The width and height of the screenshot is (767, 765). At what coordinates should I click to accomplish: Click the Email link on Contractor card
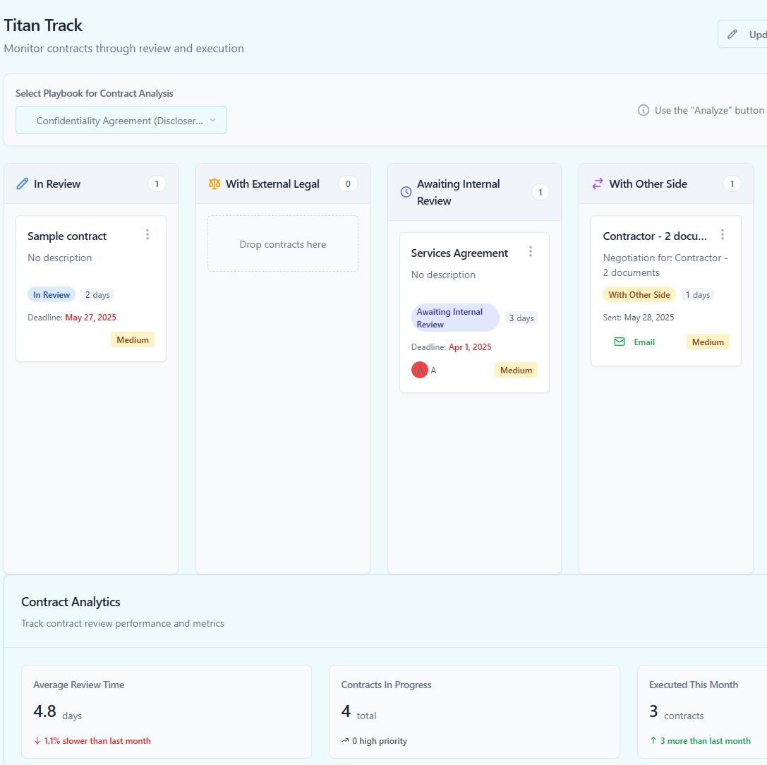pos(644,342)
